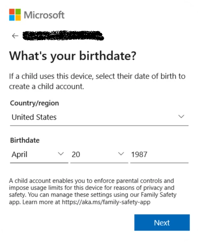This screenshot has height=242, width=199.
Task: Click the Microsoft four-color logo
Action: 15,15
